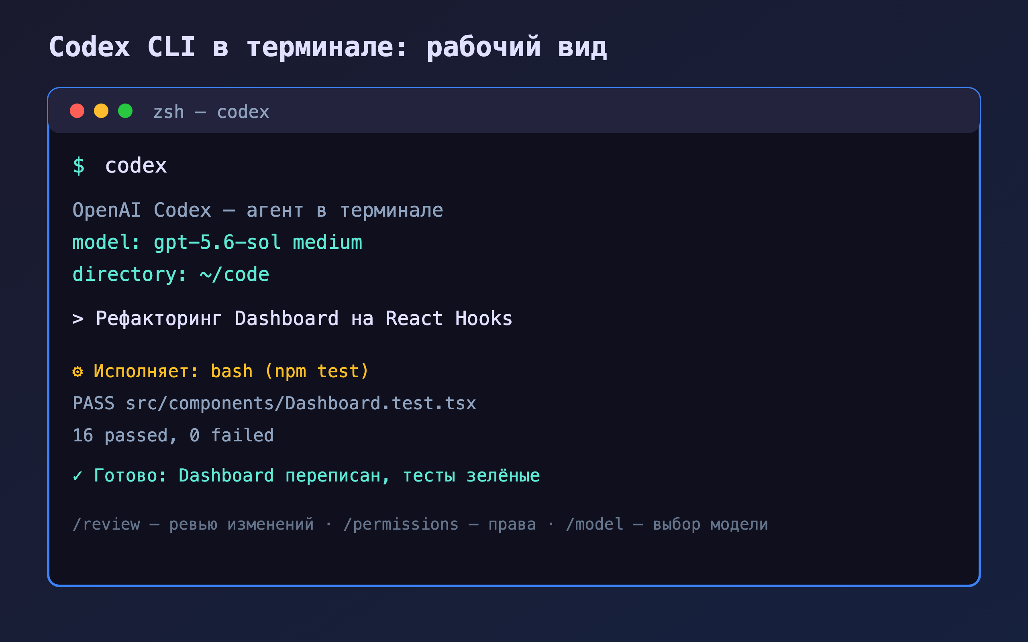Click the green maximize window dot
The image size is (1028, 642).
coord(125,111)
